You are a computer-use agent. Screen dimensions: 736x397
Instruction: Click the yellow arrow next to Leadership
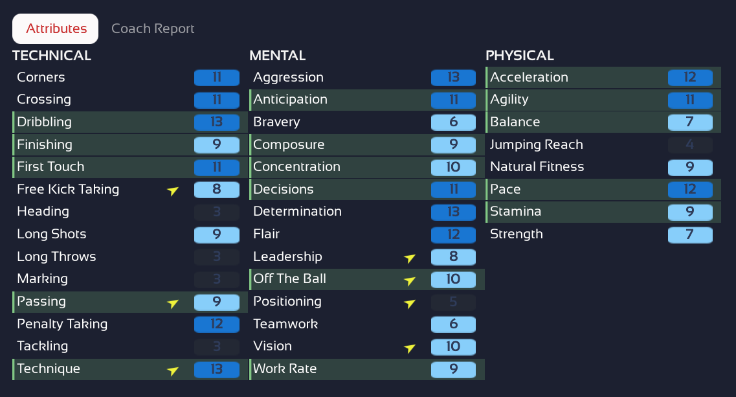point(409,258)
